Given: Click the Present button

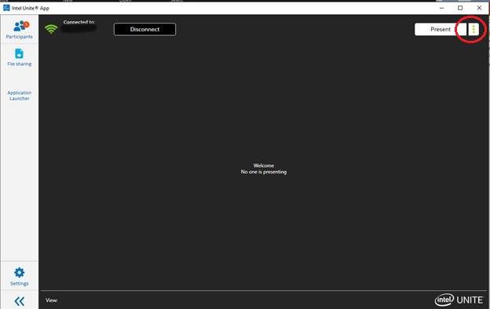Looking at the screenshot, I should pos(441,29).
